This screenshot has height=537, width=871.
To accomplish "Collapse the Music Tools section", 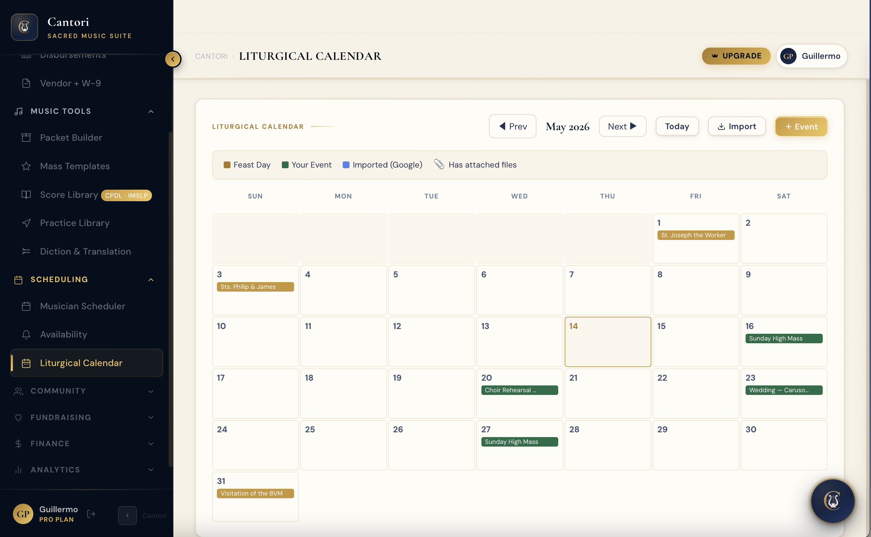I will pos(151,111).
